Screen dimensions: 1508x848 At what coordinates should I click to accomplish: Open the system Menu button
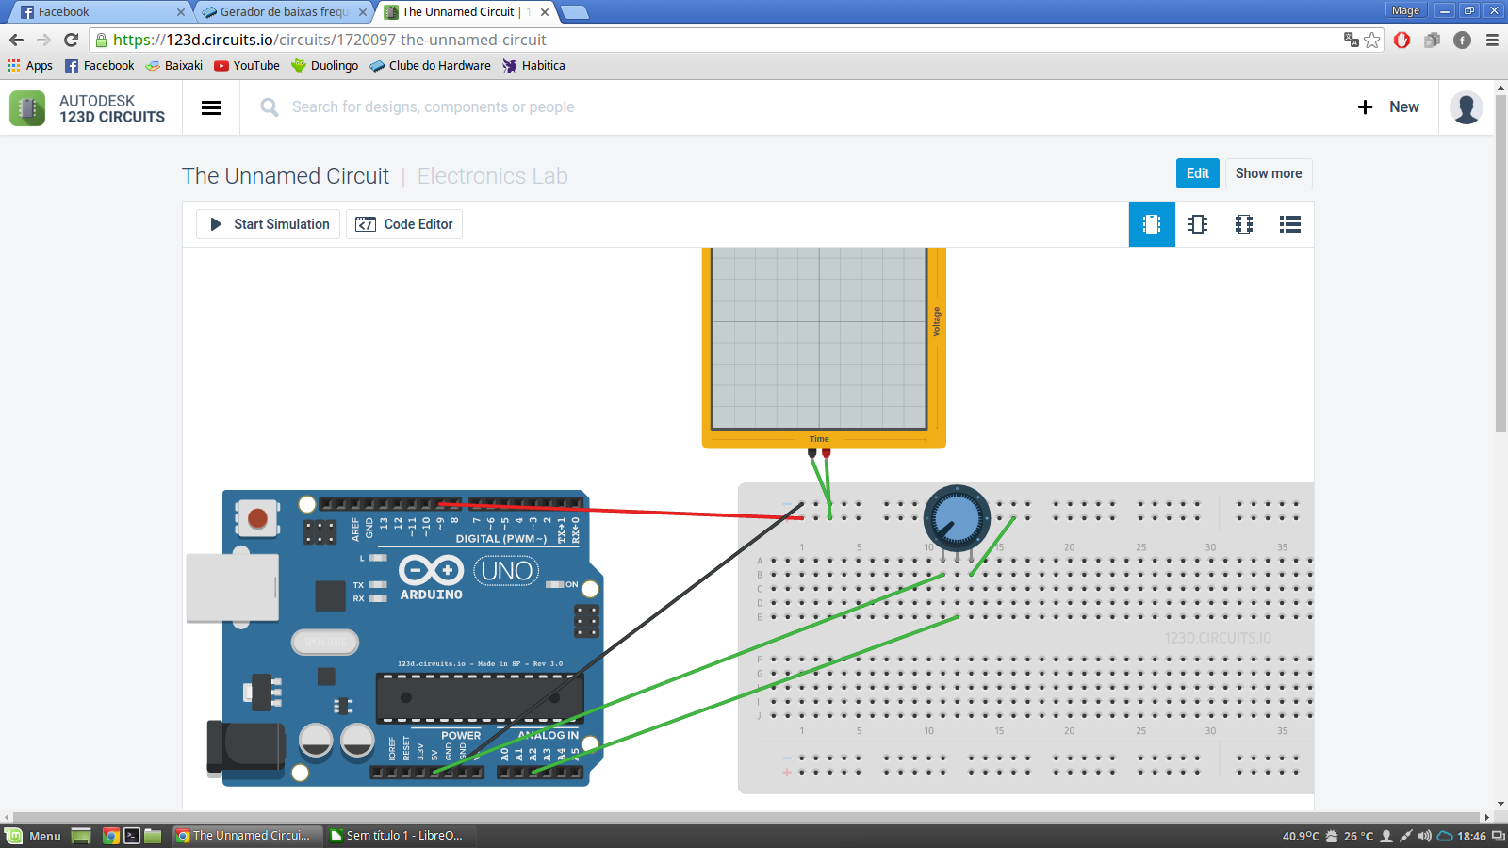(x=33, y=836)
